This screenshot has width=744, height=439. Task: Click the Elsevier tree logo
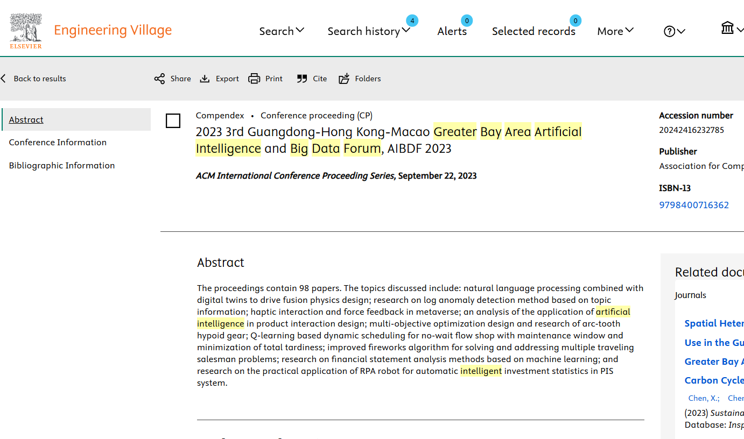point(26,31)
